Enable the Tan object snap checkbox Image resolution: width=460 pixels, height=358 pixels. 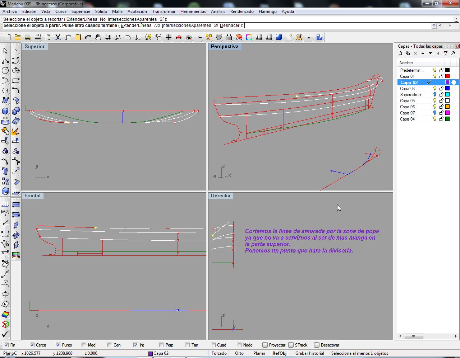tap(187, 345)
